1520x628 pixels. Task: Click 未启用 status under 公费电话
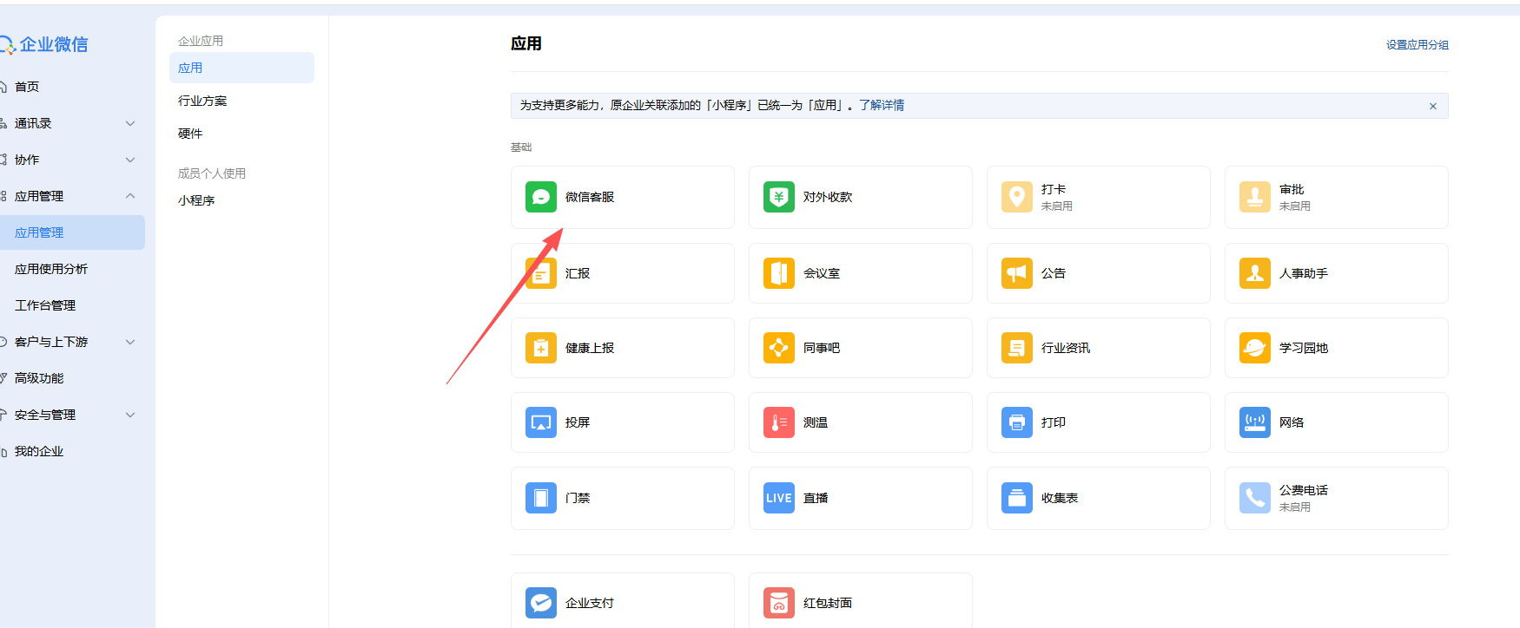tap(1295, 507)
